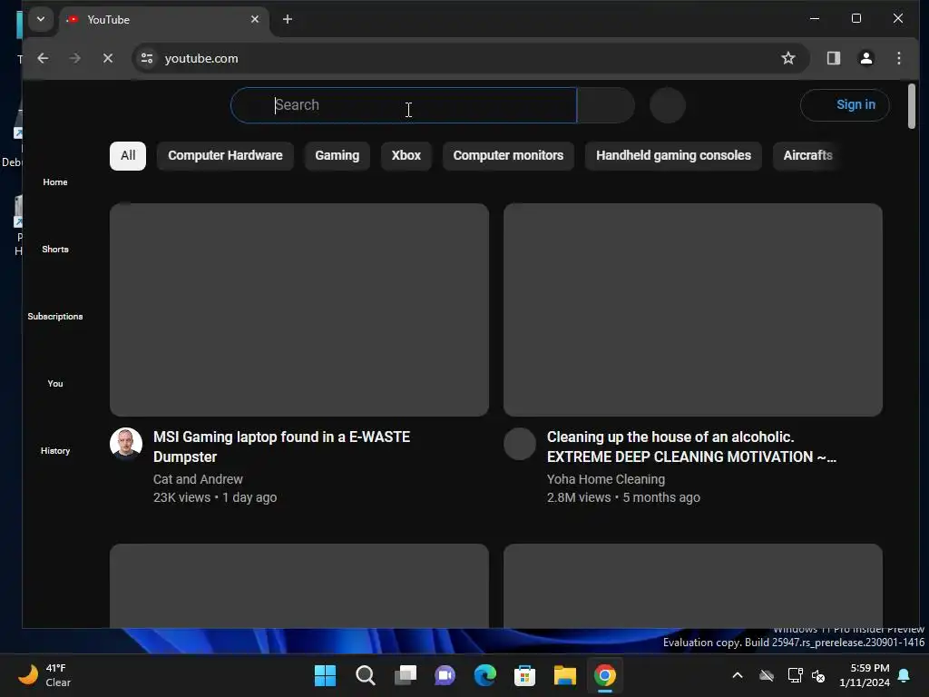929x697 pixels.
Task: Click the OneDrive cloud tray icon
Action: [767, 675]
